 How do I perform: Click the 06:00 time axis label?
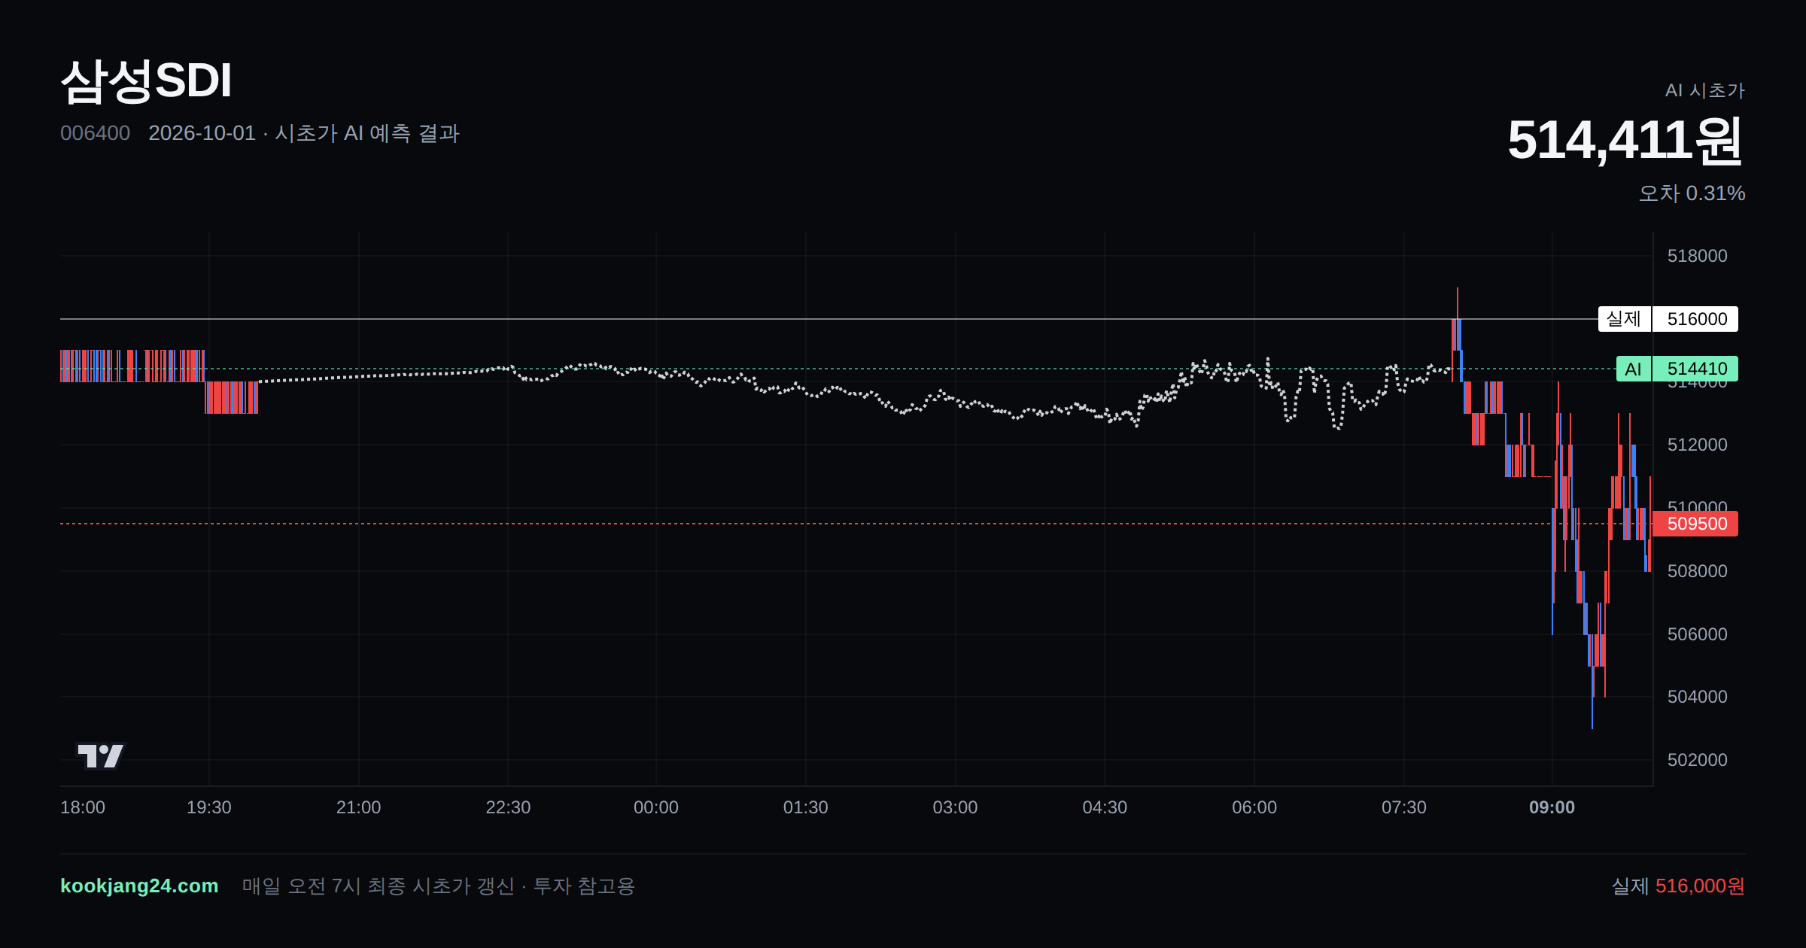click(1254, 807)
